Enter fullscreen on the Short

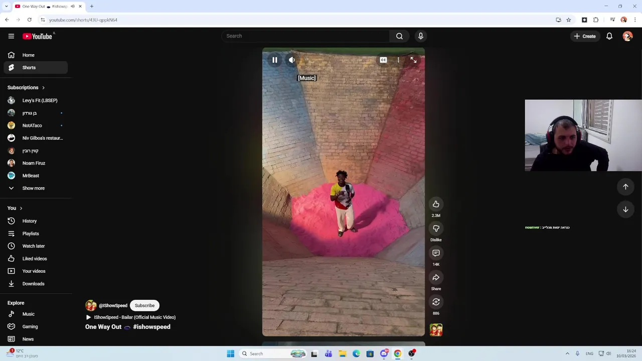(x=413, y=60)
